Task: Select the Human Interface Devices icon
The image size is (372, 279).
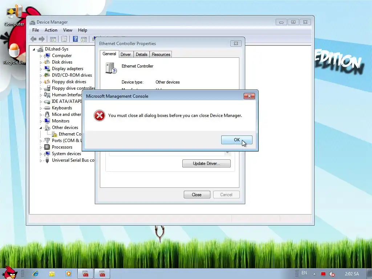Action: pyautogui.click(x=47, y=95)
